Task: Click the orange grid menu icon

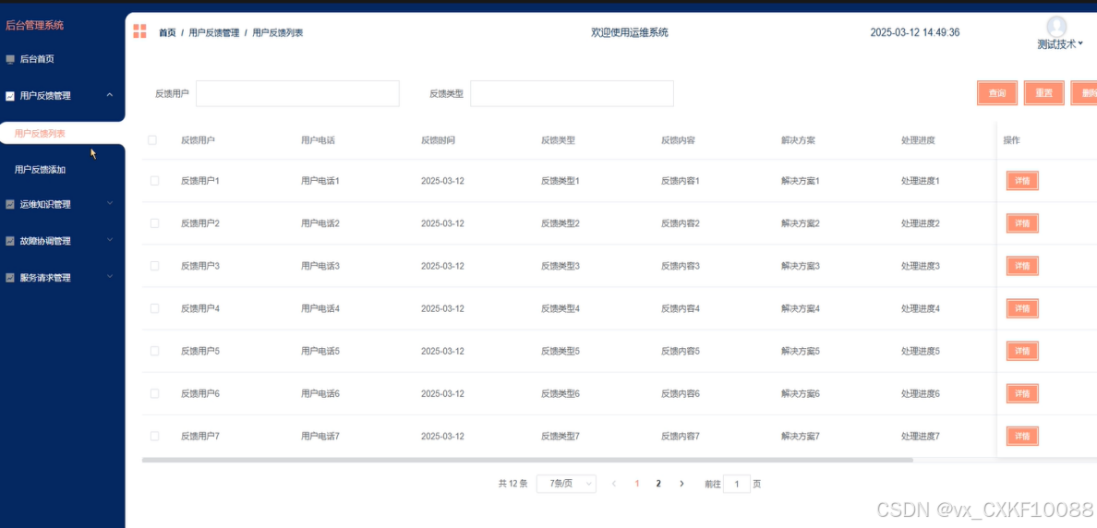Action: click(140, 30)
